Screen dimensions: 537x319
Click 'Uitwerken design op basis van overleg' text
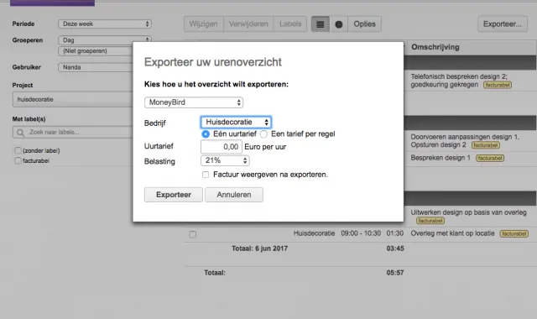point(468,212)
